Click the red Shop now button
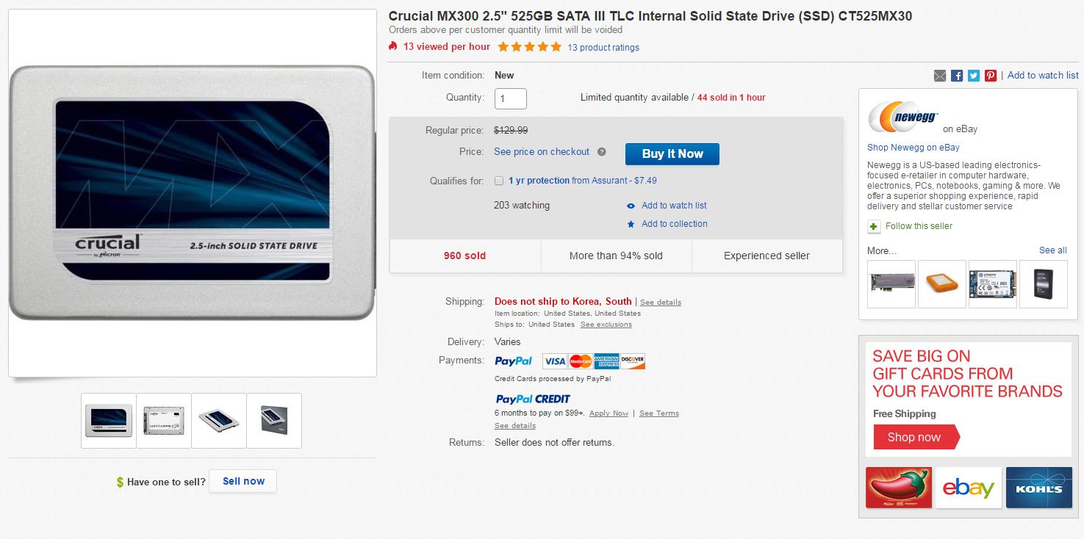The height and width of the screenshot is (539, 1084). [x=916, y=437]
